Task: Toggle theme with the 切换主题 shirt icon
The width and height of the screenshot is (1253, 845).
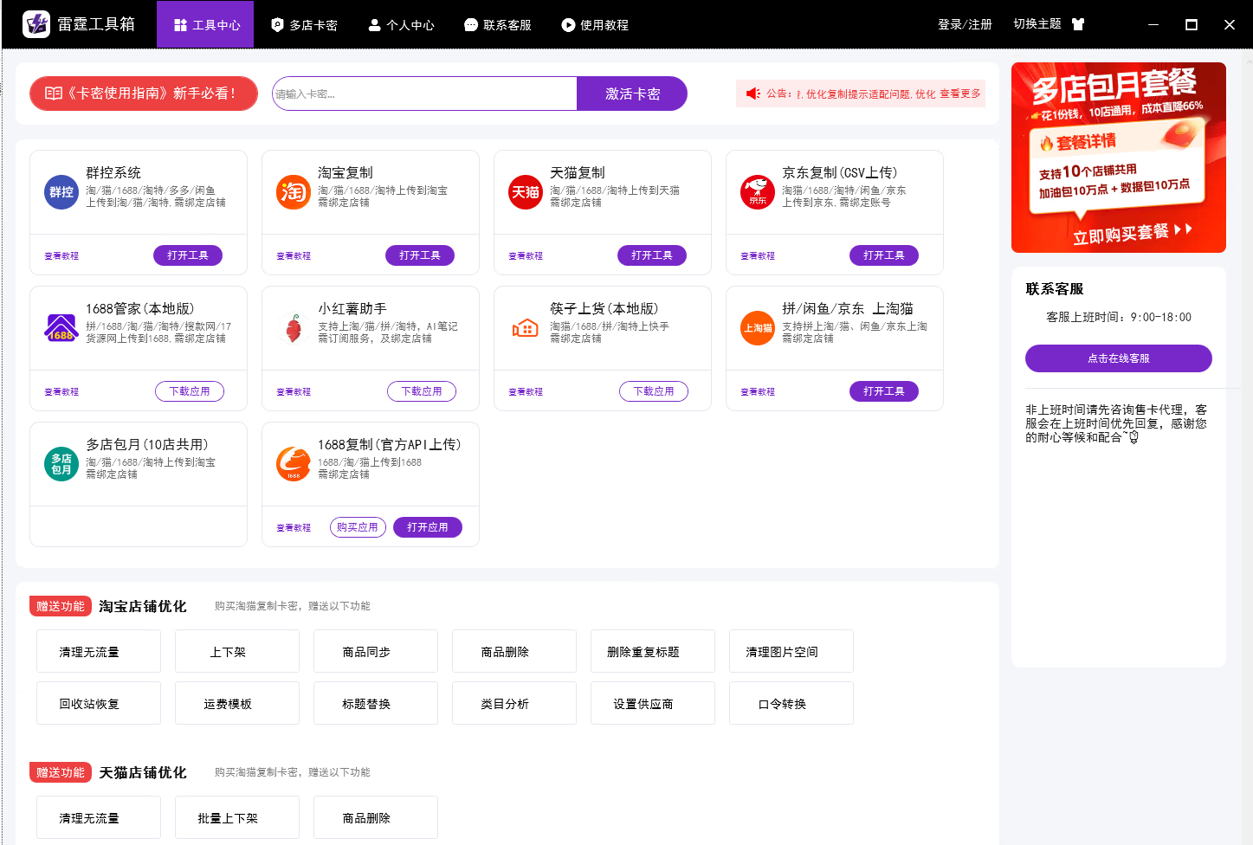Action: click(x=1078, y=24)
